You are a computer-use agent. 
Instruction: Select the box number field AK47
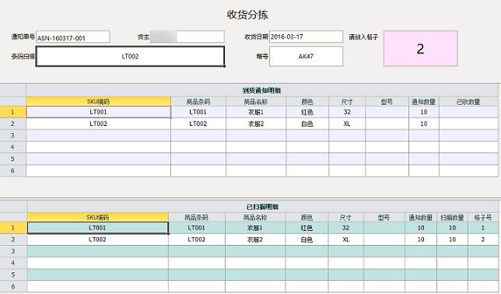point(306,57)
